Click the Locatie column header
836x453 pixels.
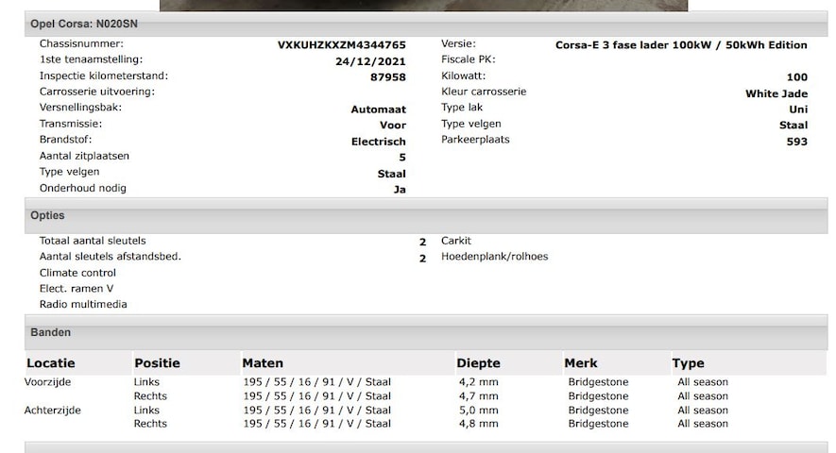point(51,363)
